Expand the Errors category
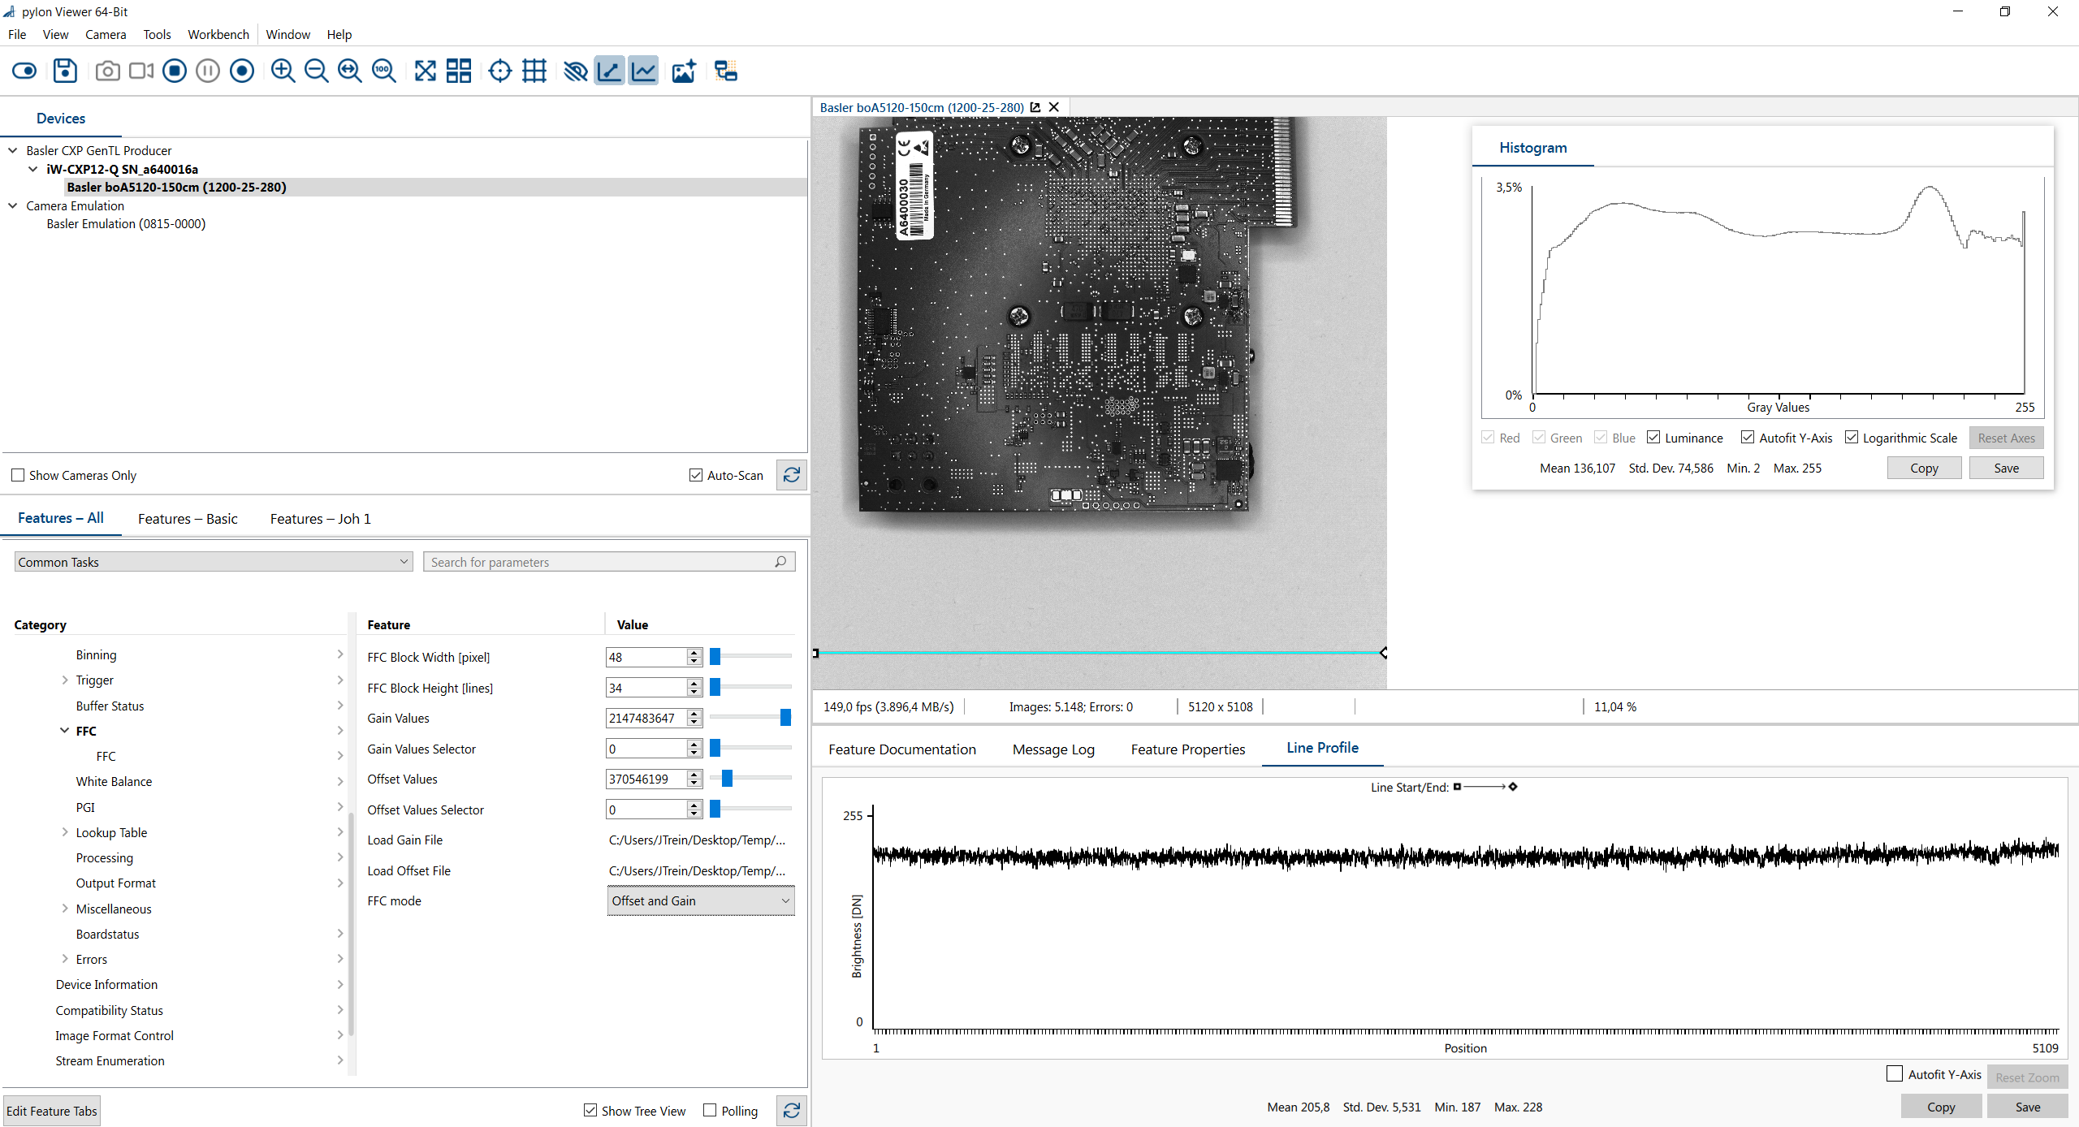 click(x=65, y=959)
